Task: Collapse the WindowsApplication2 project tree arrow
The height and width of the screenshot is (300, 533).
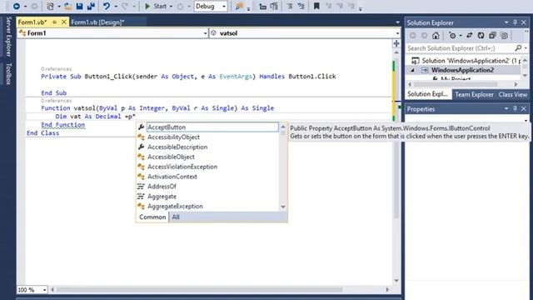Action: [413, 70]
